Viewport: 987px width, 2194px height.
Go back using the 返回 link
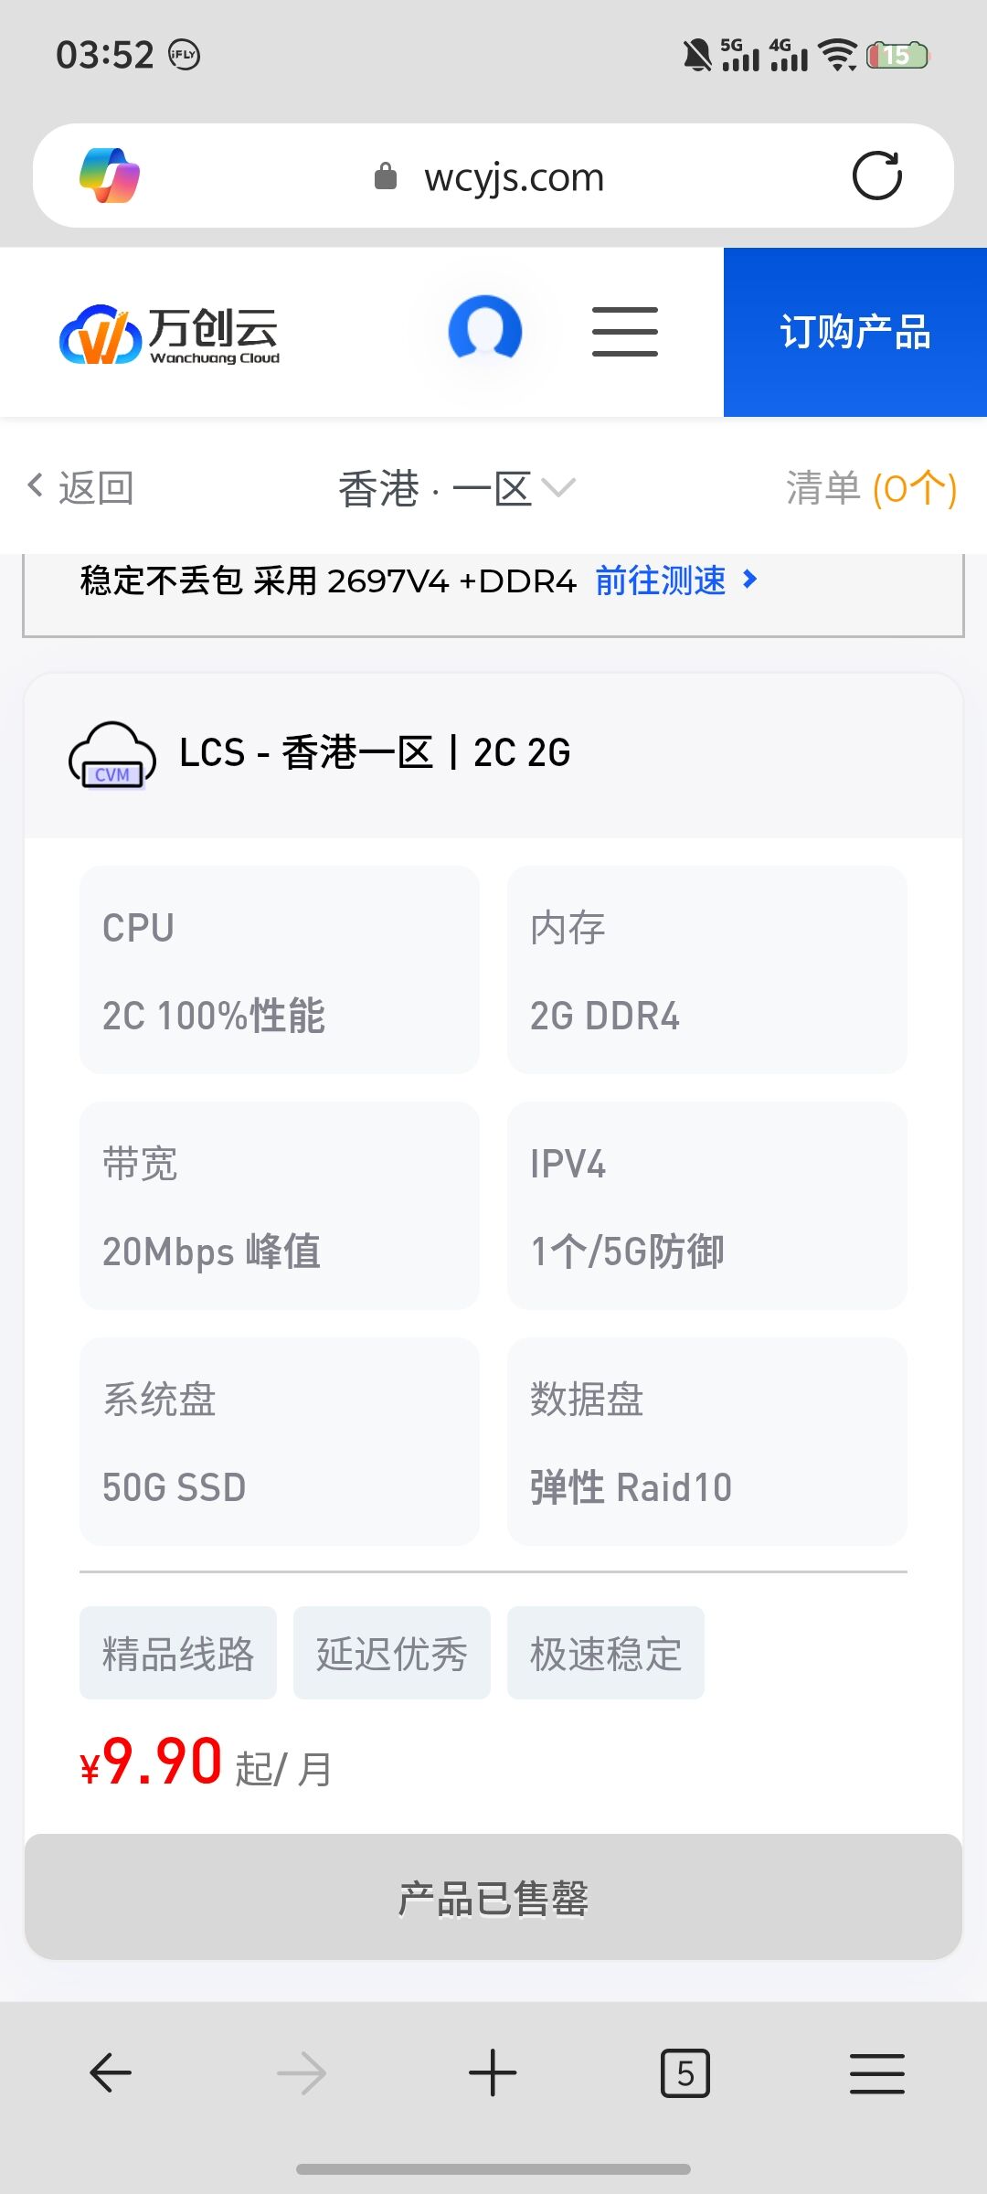click(81, 487)
